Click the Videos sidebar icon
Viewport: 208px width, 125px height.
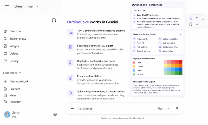pyautogui.click(x=5, y=53)
